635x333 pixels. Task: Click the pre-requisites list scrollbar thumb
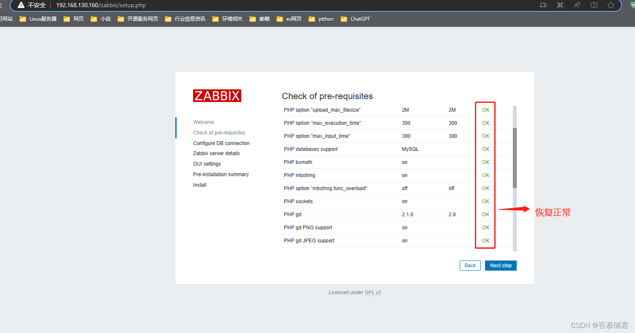(515, 158)
